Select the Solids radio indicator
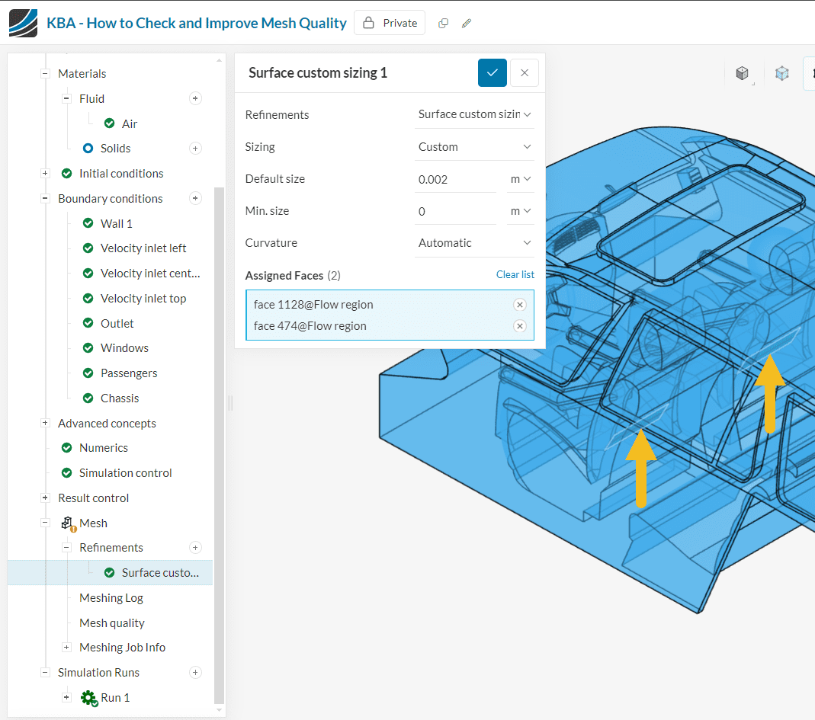Screen dimensions: 815x720 88,149
